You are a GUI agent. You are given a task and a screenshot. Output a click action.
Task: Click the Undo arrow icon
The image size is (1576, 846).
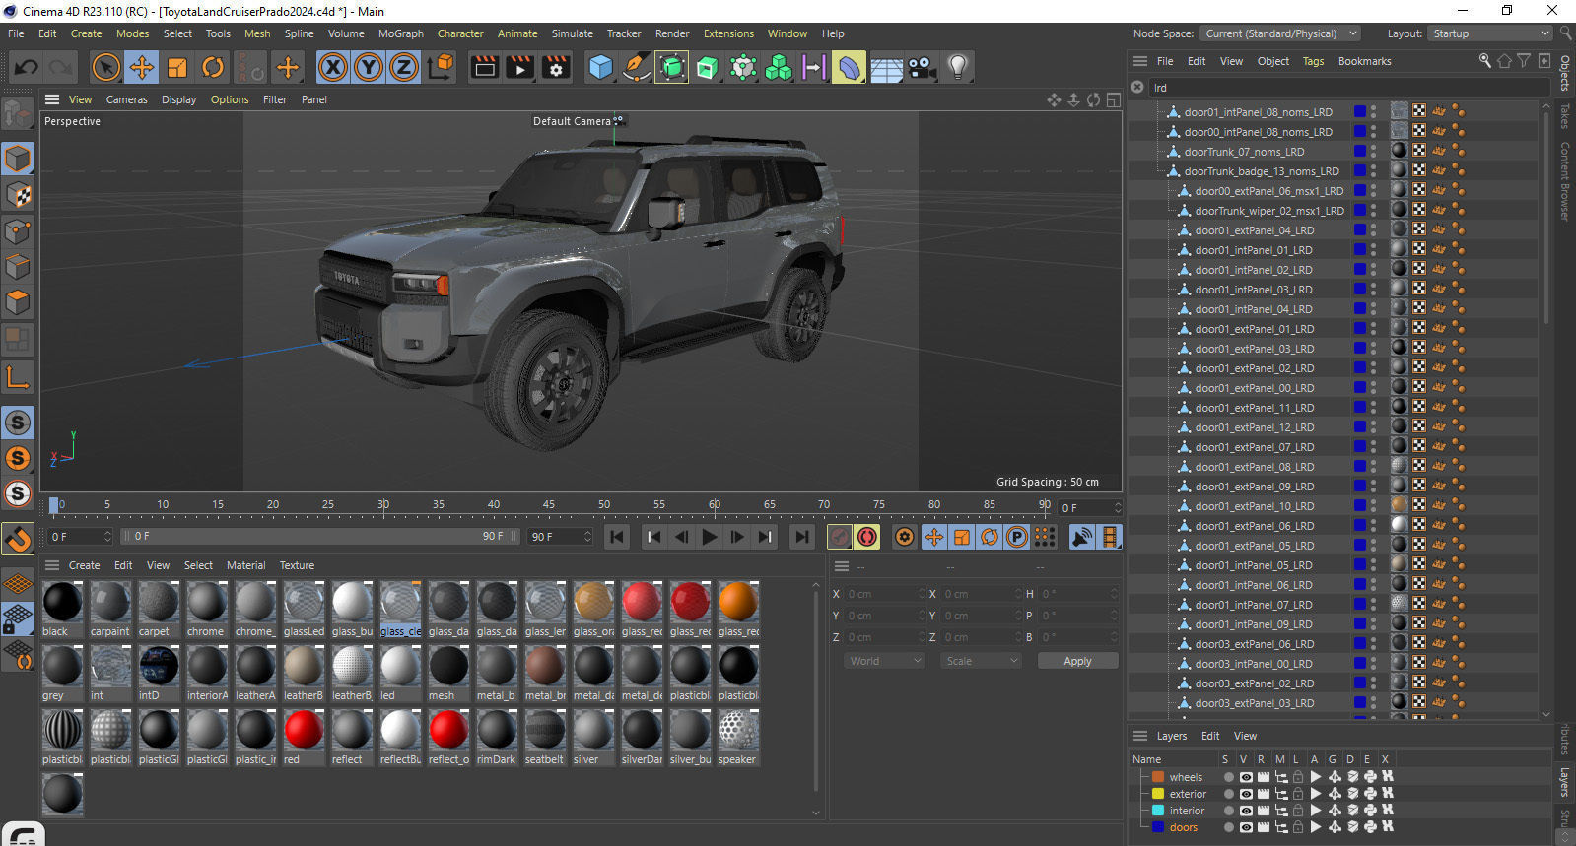point(27,67)
